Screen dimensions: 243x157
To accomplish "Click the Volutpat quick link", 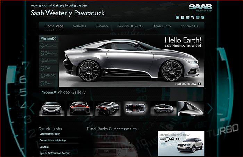I will click(x=44, y=147).
